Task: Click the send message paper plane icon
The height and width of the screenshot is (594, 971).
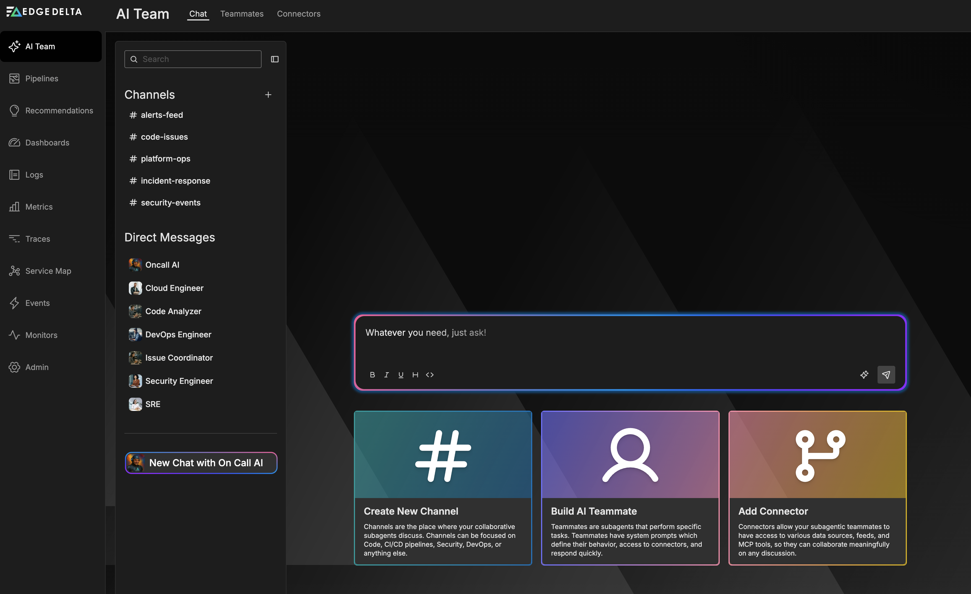Action: [x=886, y=374]
